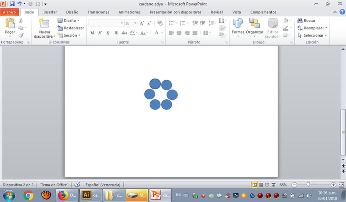The width and height of the screenshot is (346, 202).
Task: Switch to the Animaciones tab
Action: (x=130, y=12)
